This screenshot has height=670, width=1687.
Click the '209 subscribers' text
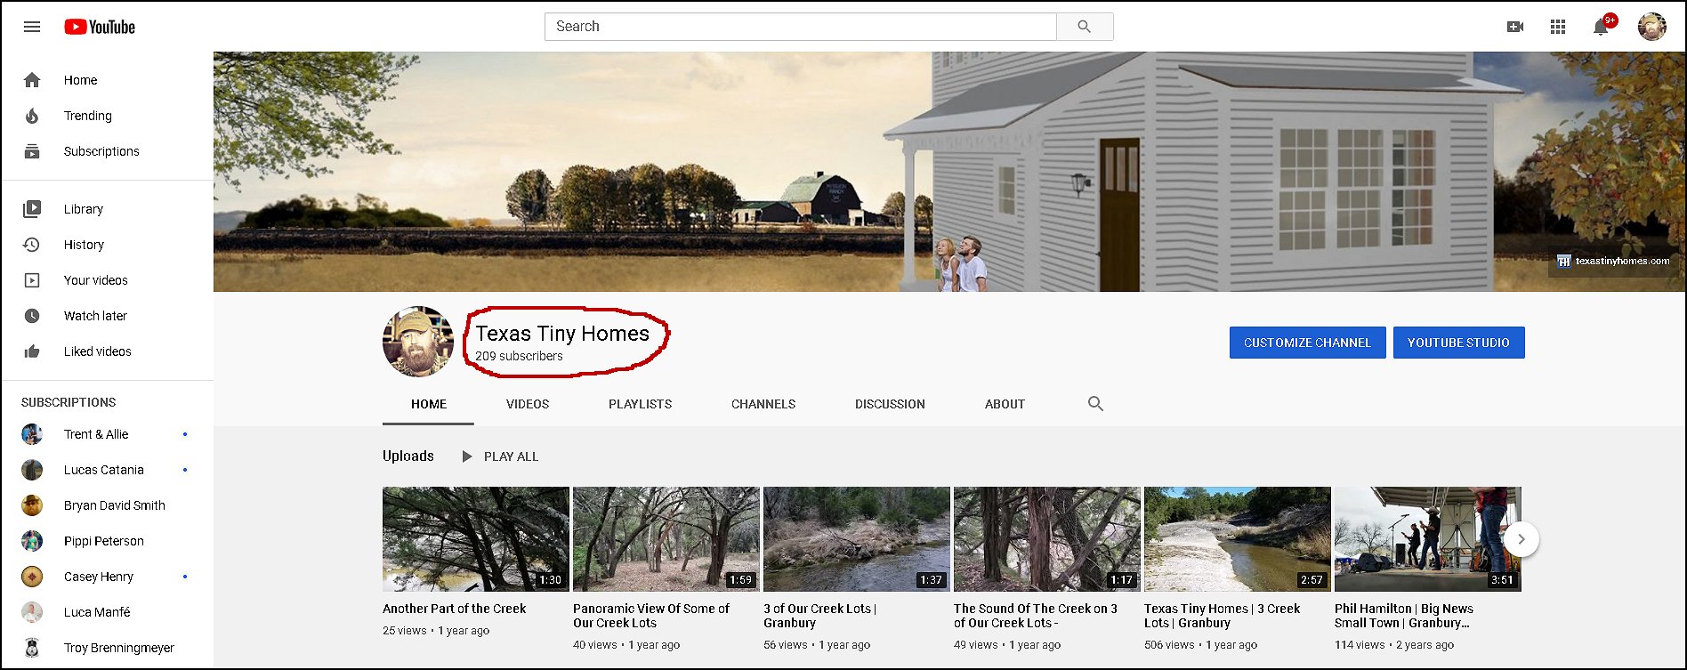coord(519,356)
